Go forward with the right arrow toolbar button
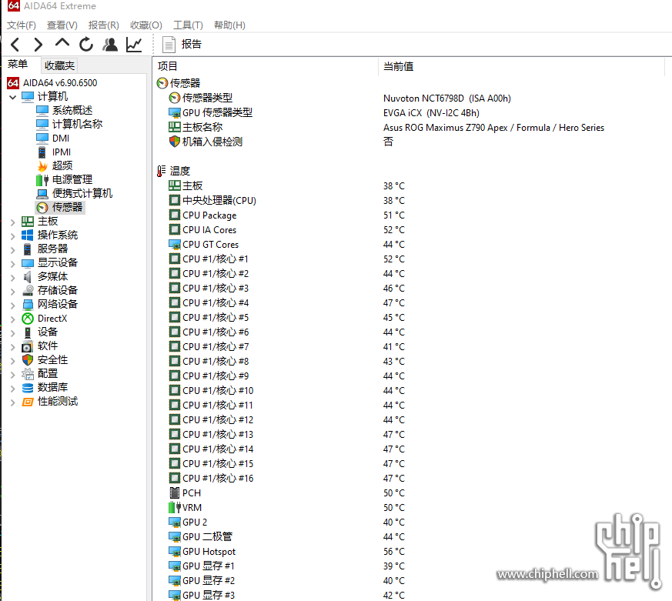The width and height of the screenshot is (672, 601). (38, 45)
